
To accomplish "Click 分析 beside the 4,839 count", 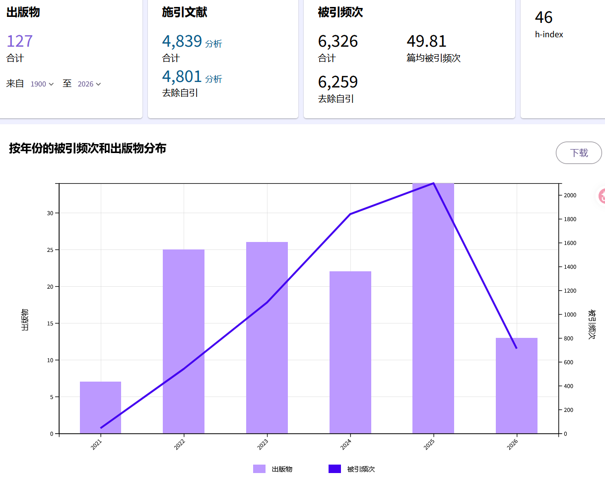I will point(213,44).
